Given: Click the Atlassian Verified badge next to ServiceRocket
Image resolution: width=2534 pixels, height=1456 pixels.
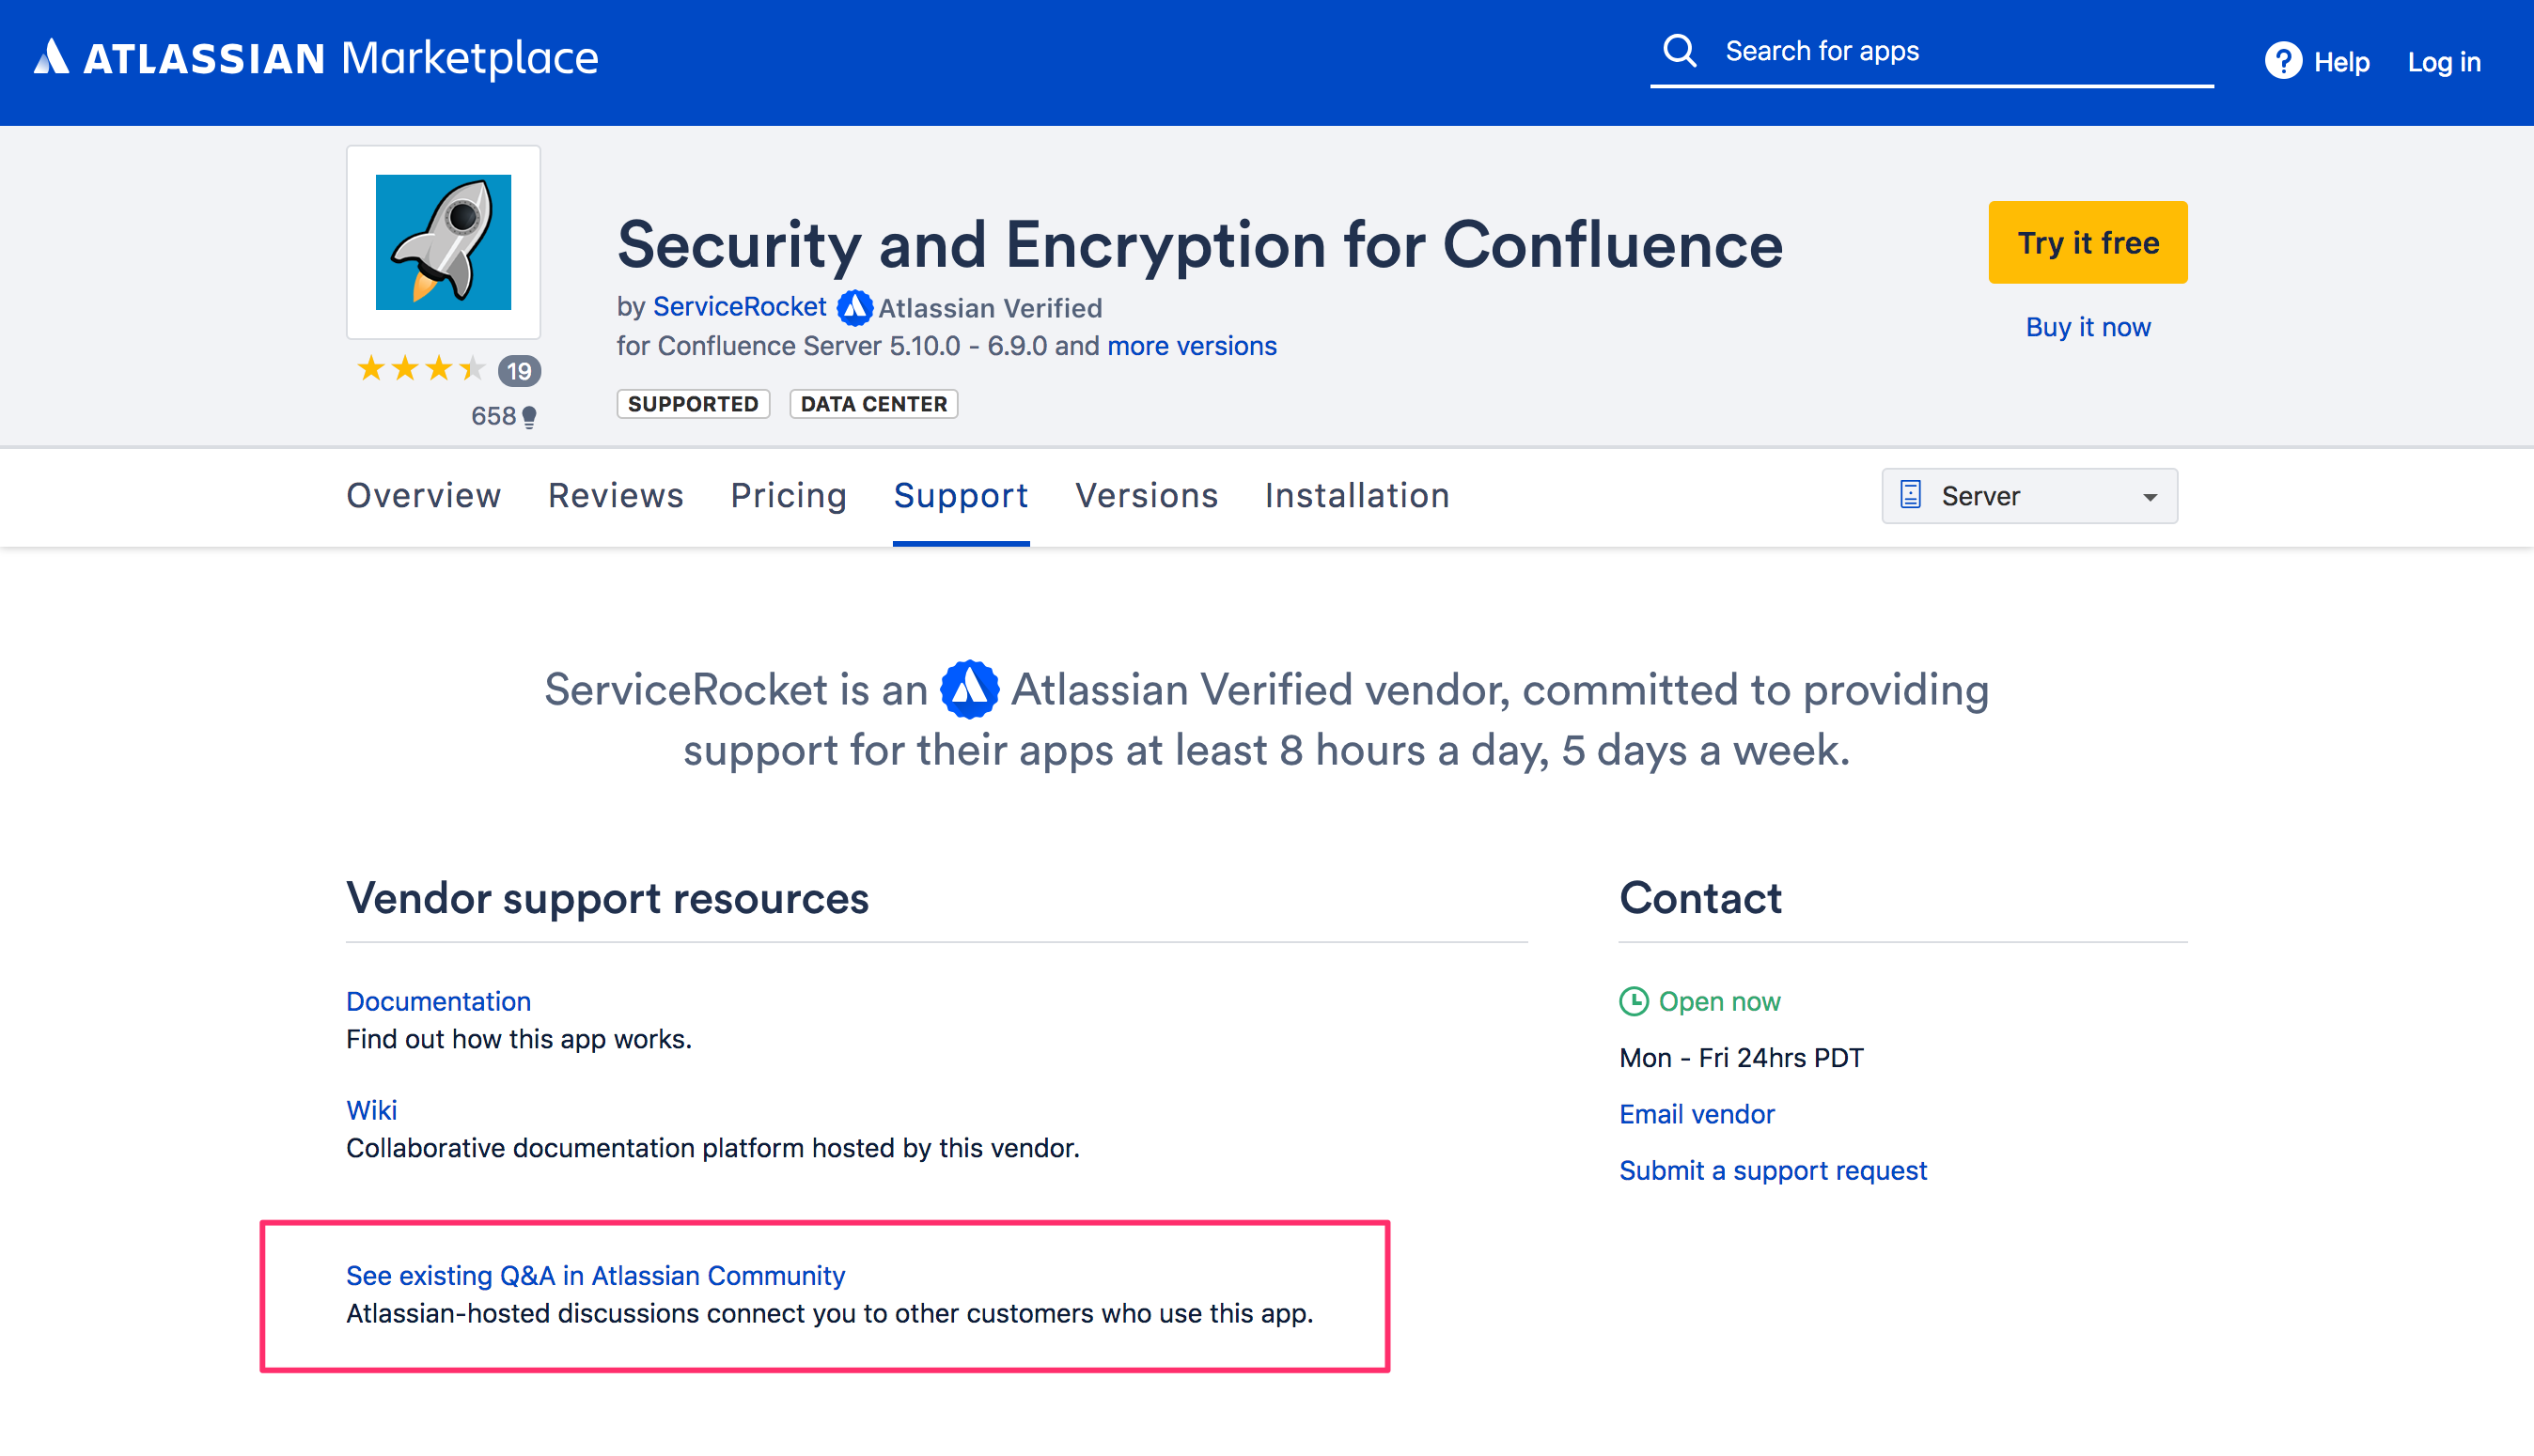Looking at the screenshot, I should [853, 307].
